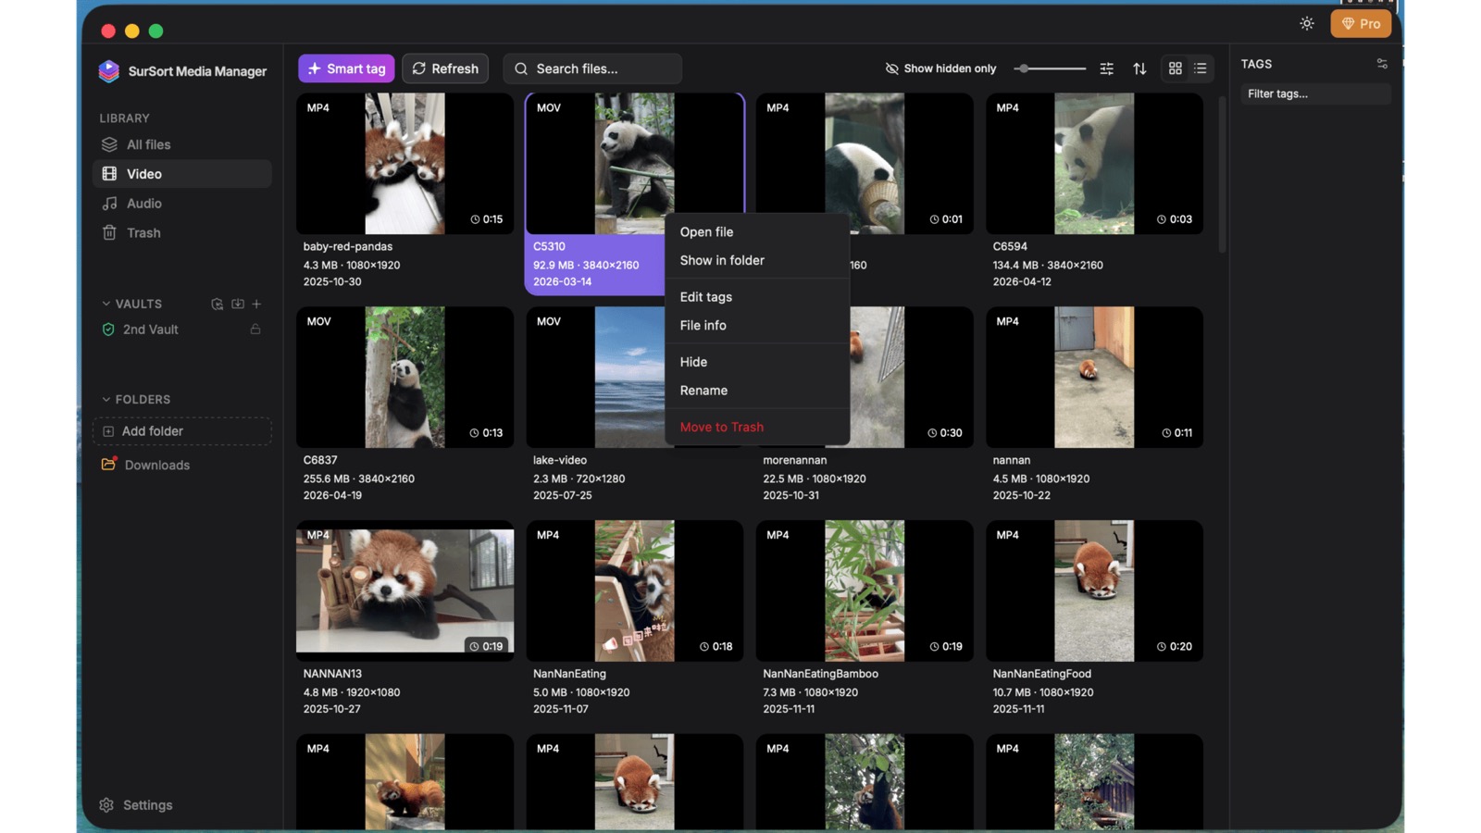Viewport: 1481px width, 833px height.
Task: Choose Rename from the context menu
Action: click(x=757, y=391)
